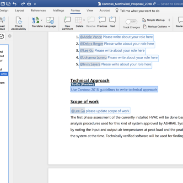Click the Reviewing pane icon

coord(181,20)
